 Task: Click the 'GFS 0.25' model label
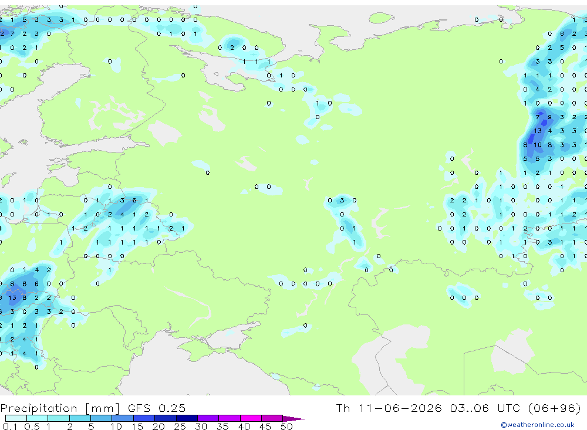157,408
